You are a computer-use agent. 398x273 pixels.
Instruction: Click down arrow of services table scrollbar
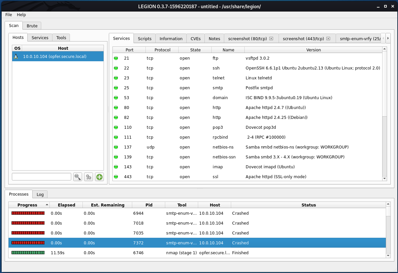click(384, 178)
